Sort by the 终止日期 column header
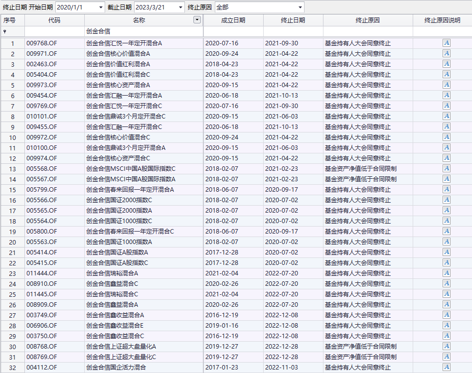 tap(293, 20)
